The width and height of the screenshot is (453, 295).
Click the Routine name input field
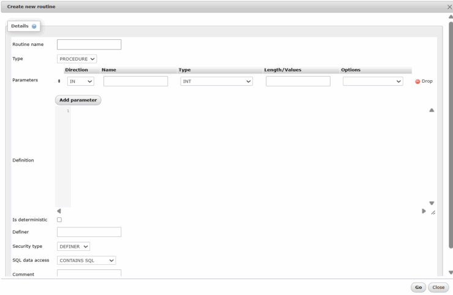(89, 45)
